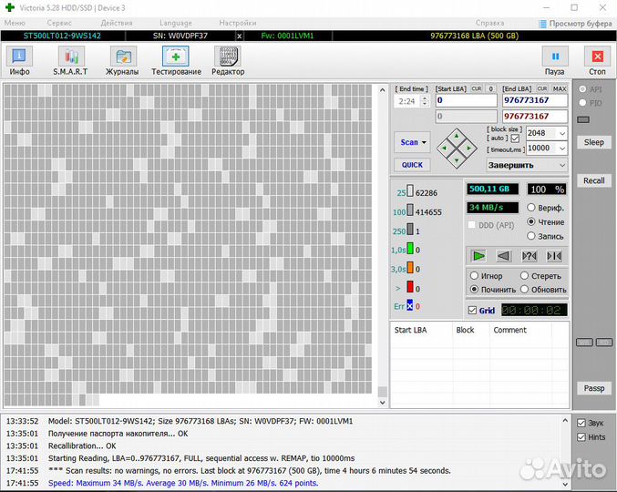Select the Вериф. verify mode radio button
The width and height of the screenshot is (617, 492).
tap(531, 208)
